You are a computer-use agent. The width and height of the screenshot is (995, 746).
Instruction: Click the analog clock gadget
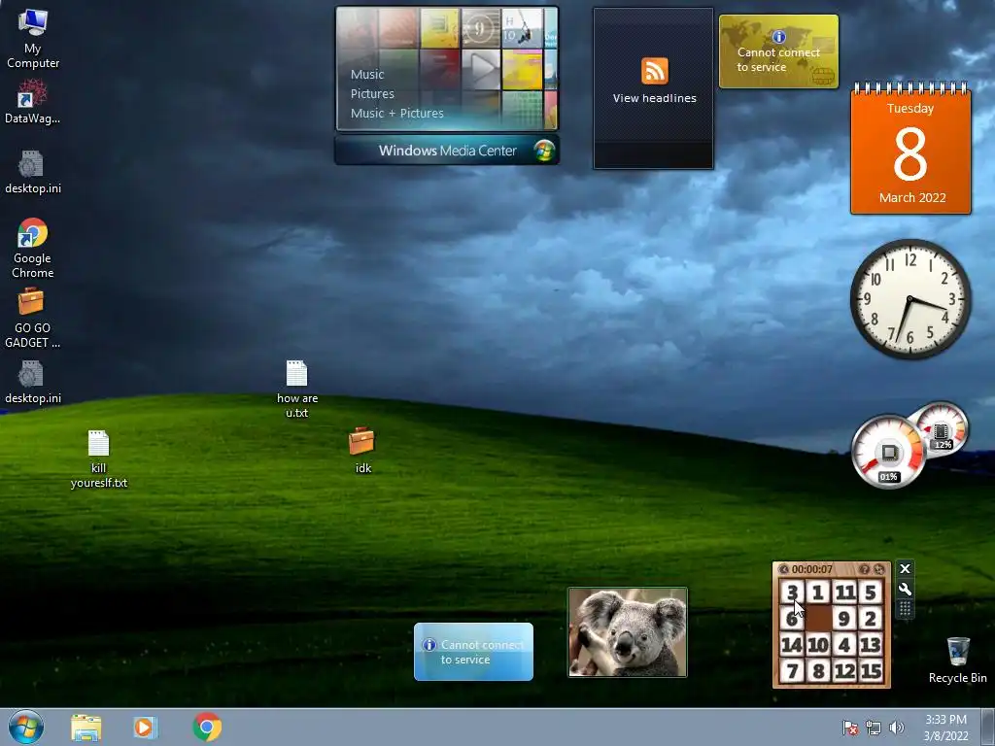click(x=909, y=299)
